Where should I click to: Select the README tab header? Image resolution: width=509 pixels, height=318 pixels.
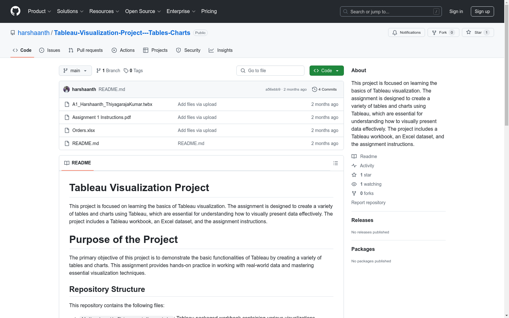[x=78, y=163]
